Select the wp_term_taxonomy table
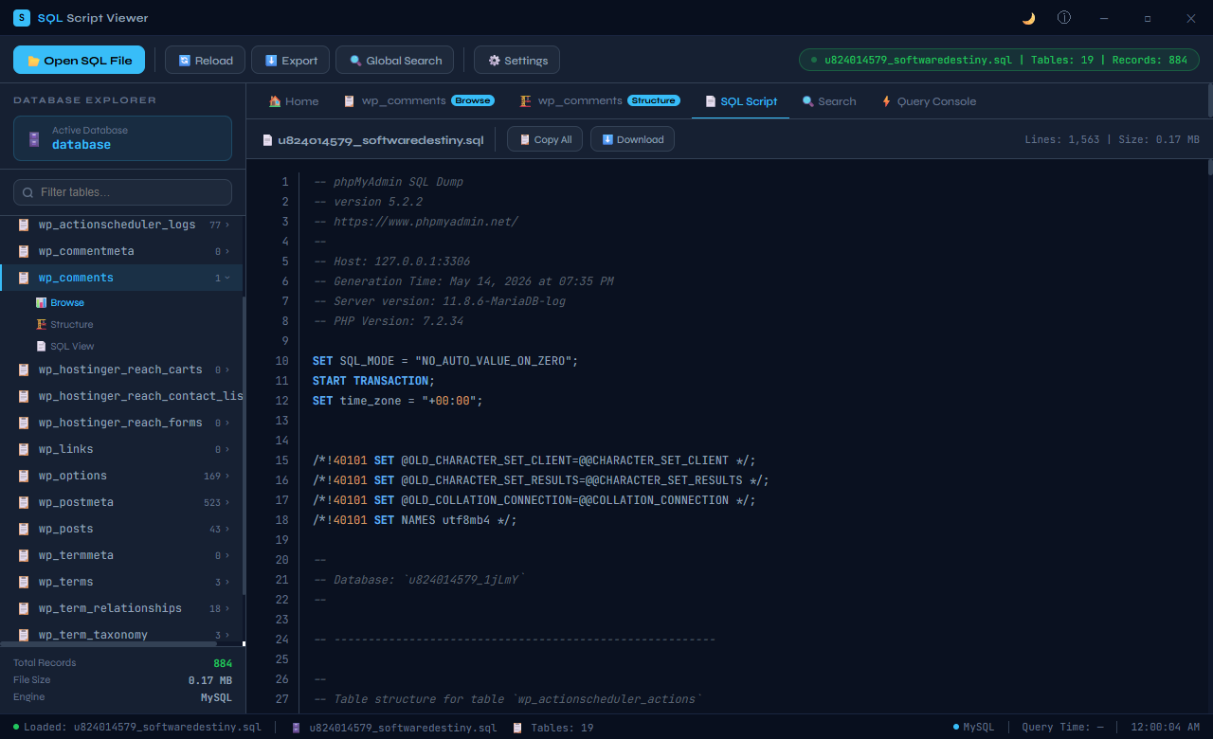The width and height of the screenshot is (1213, 739). (121, 634)
